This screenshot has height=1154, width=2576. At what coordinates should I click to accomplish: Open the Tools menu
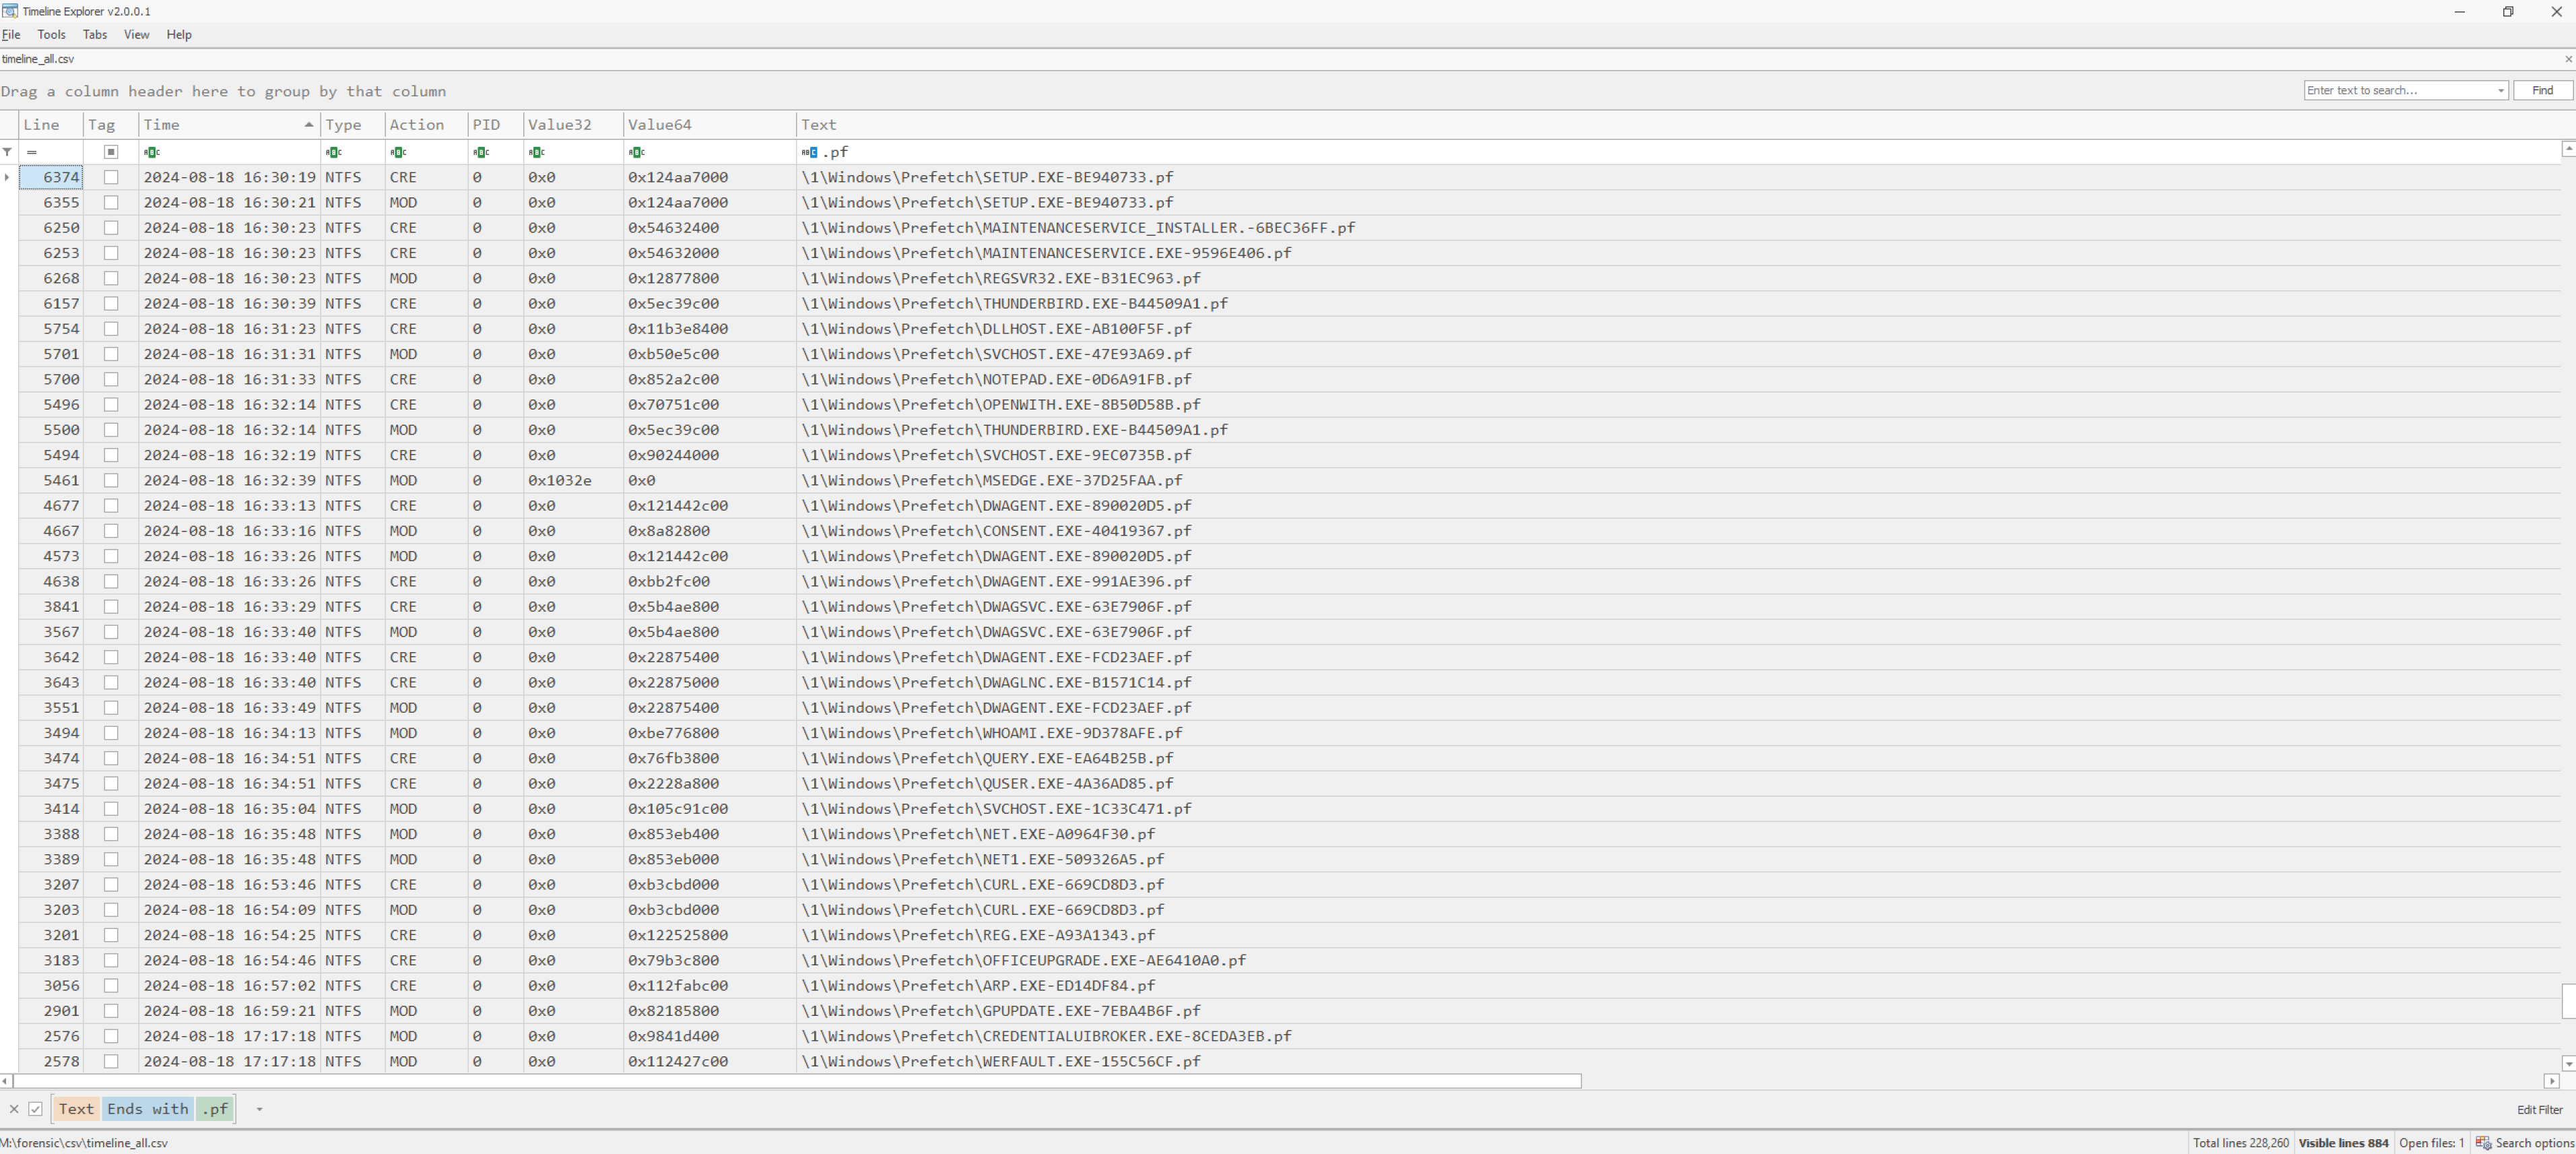point(51,34)
